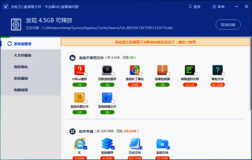Viewport: 252px width, 160px height.
Task: Click the orange notice banner text
Action: tap(155, 42)
